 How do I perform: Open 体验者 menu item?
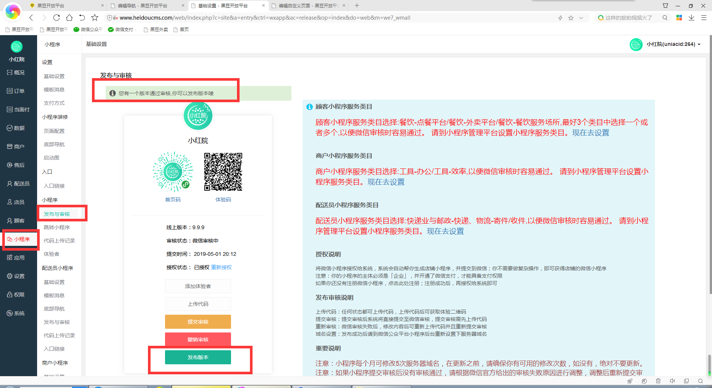52,254
